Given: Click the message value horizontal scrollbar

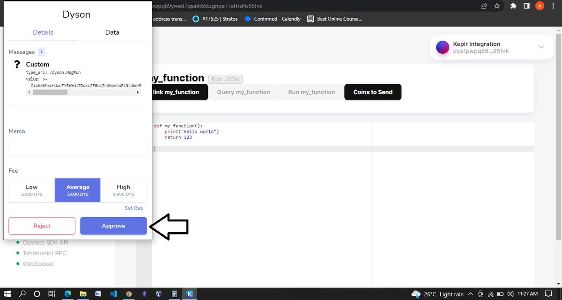Looking at the screenshot, I should click(x=50, y=93).
